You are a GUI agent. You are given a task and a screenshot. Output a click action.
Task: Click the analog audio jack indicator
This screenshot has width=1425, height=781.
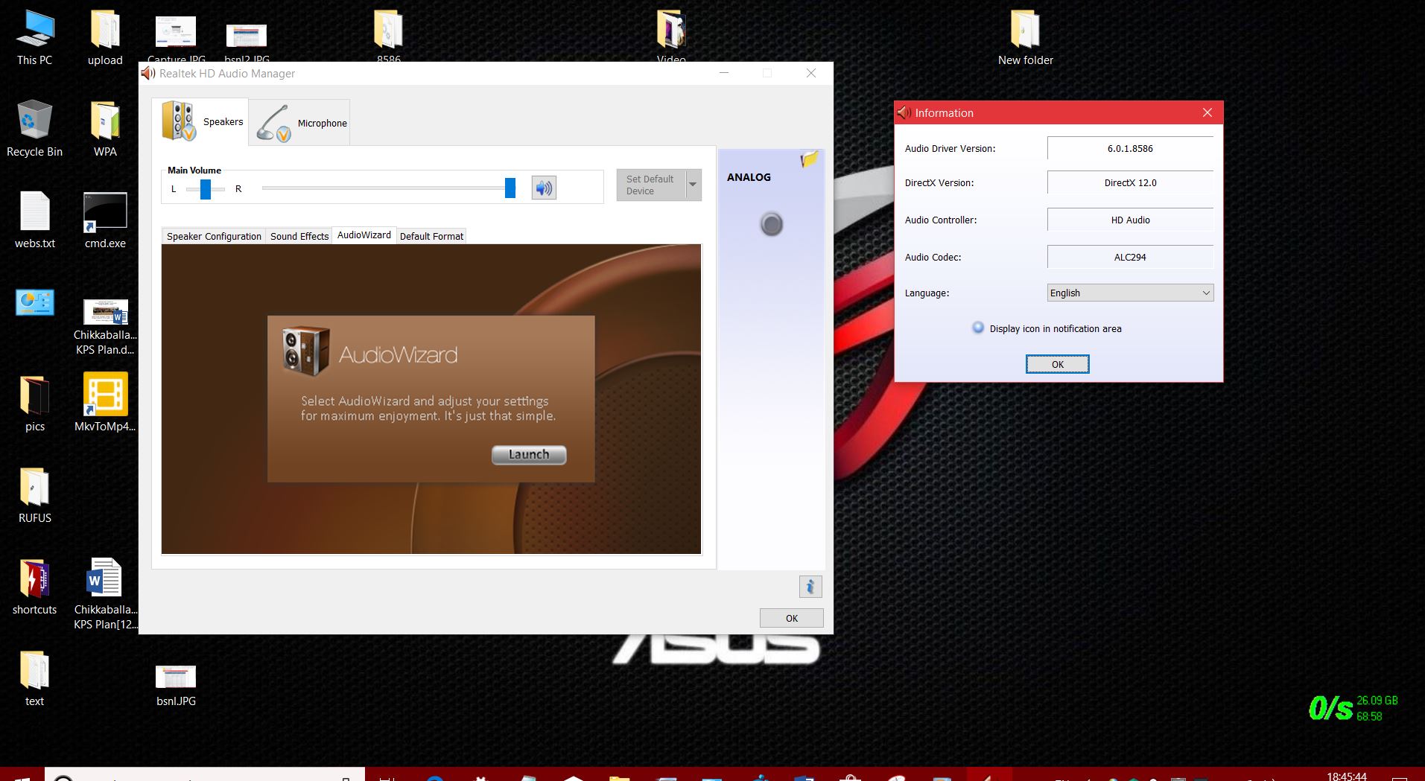coord(771,224)
